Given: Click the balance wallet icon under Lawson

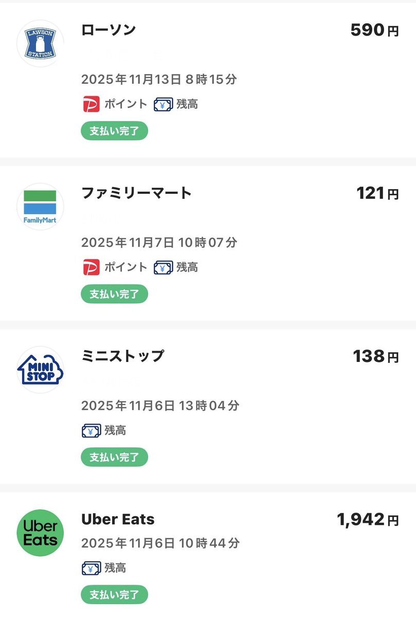Looking at the screenshot, I should coord(163,104).
